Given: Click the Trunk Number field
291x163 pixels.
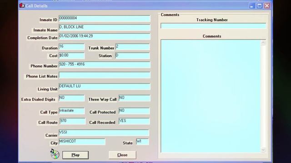Looking at the screenshot, I should coord(132,47).
